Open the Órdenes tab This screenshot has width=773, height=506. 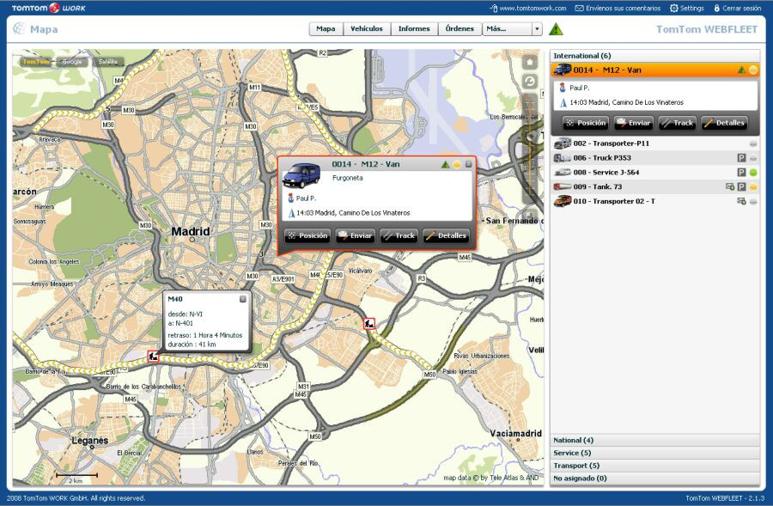tap(460, 28)
